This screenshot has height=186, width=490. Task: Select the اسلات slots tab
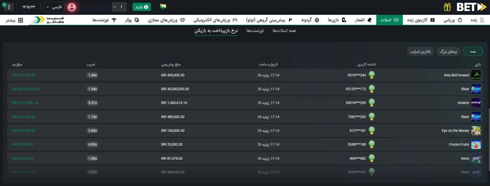(x=390, y=20)
